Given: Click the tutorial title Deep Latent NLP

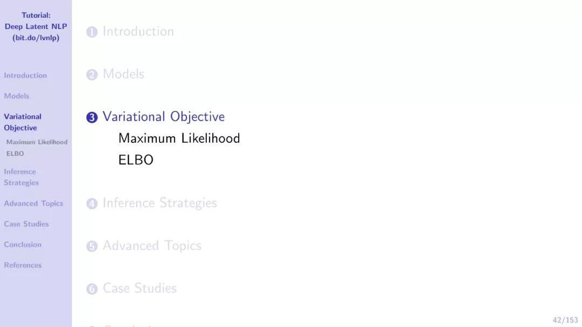Looking at the screenshot, I should 36,26.
